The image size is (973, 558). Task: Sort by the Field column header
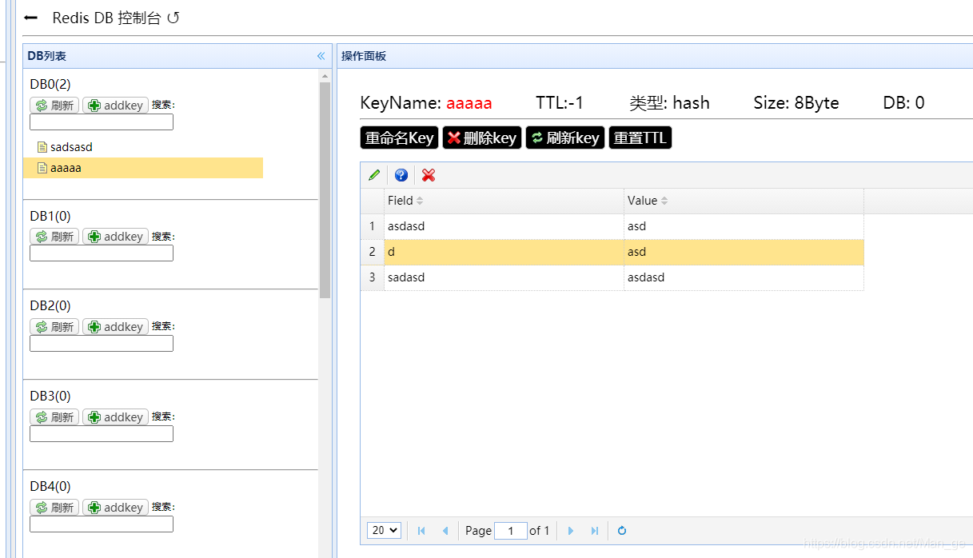click(x=504, y=201)
